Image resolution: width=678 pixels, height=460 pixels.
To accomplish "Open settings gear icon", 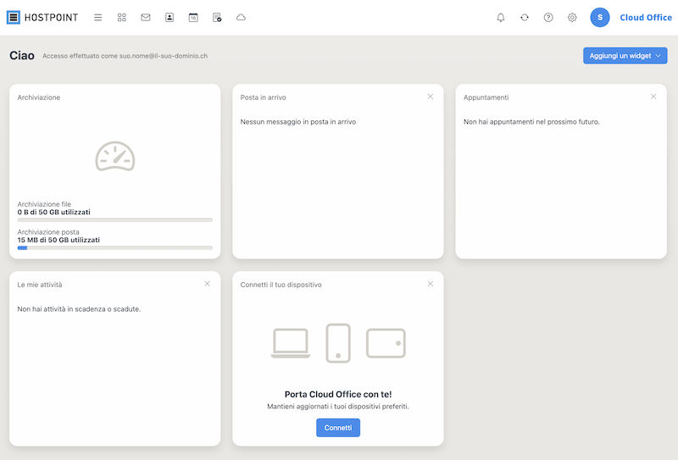I will point(572,17).
